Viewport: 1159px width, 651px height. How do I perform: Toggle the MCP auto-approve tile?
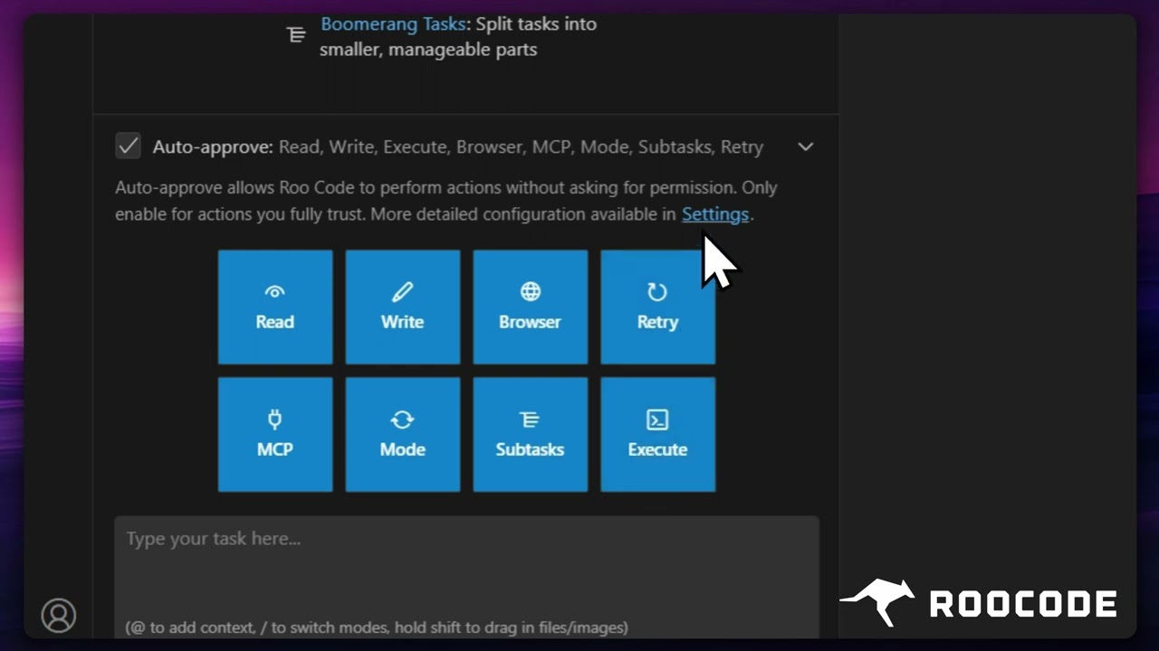275,435
